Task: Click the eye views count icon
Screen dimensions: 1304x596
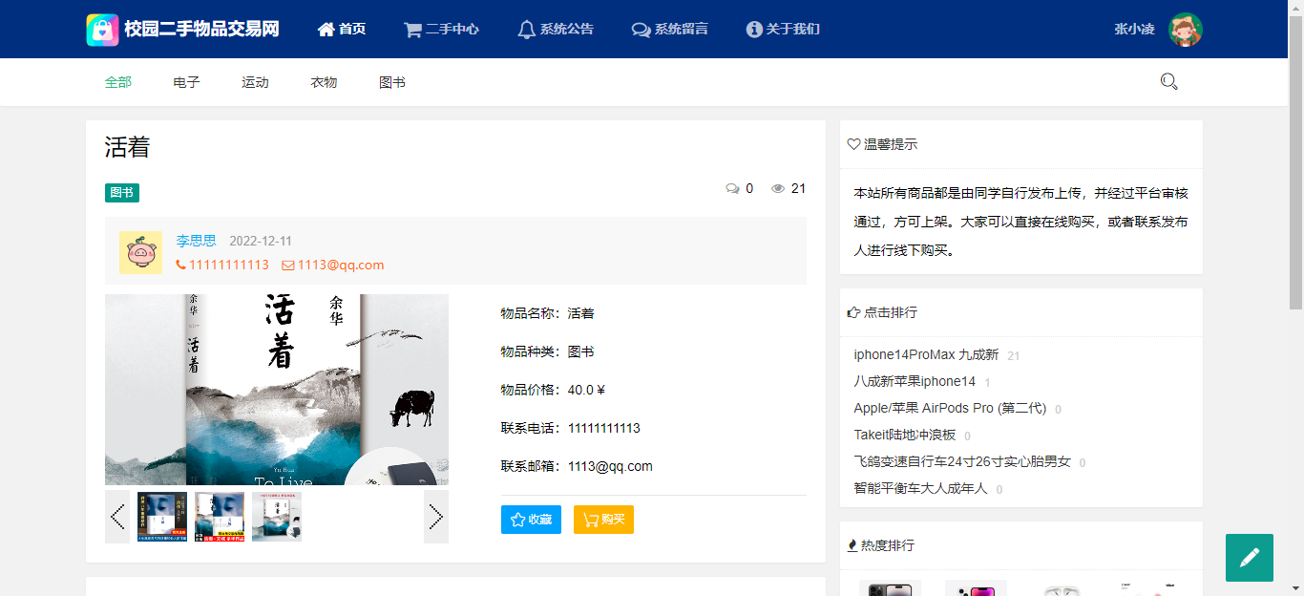Action: pyautogui.click(x=778, y=189)
